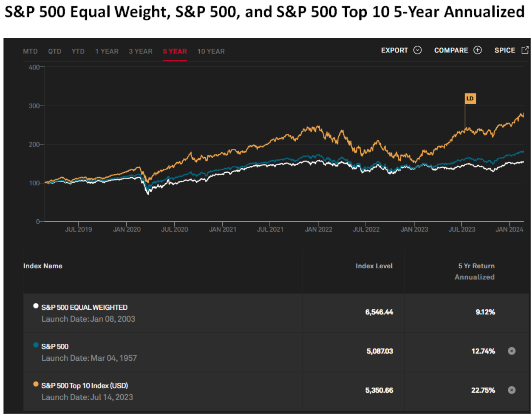The height and width of the screenshot is (416, 532).
Task: Click white dot beside S&P 500 Equal Weighted
Action: pos(36,306)
